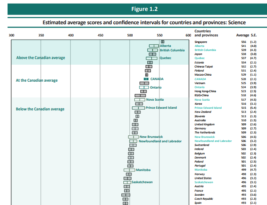The height and width of the screenshot is (205, 267).
Task: Click the Prince Edward Island chart bar
Action: (138, 108)
